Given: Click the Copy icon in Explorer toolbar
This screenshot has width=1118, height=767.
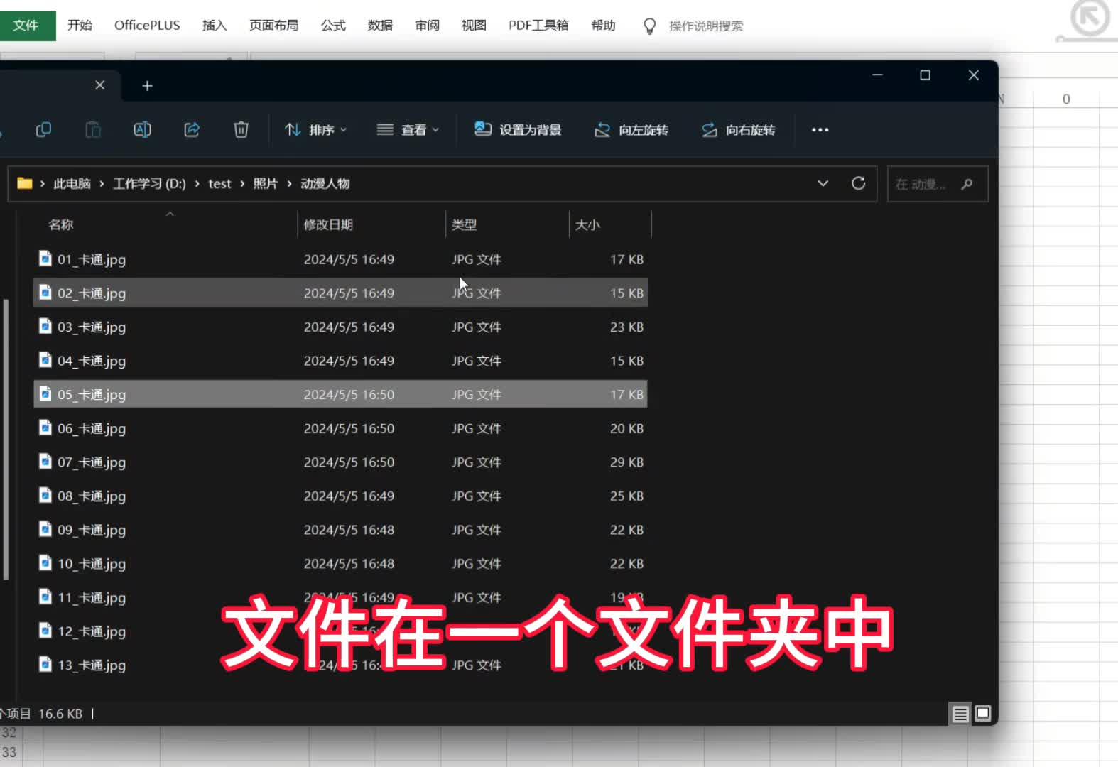Looking at the screenshot, I should point(43,130).
